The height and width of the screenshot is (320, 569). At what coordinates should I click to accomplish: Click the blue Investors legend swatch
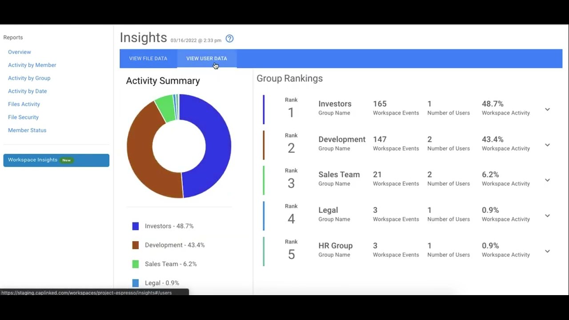[x=136, y=226]
